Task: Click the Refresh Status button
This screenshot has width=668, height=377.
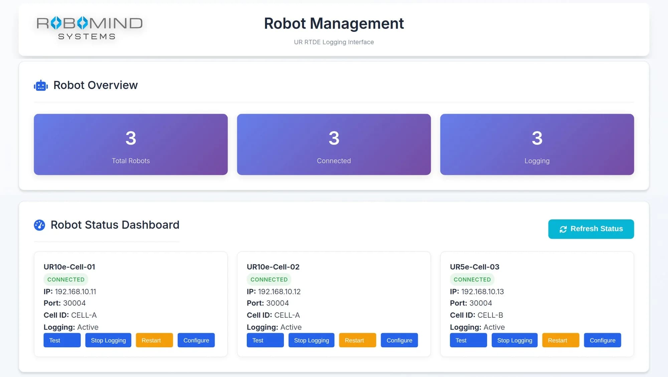Action: coord(591,229)
